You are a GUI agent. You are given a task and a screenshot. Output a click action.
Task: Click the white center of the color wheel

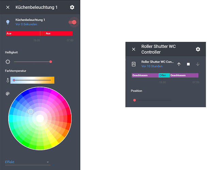tap(40, 118)
